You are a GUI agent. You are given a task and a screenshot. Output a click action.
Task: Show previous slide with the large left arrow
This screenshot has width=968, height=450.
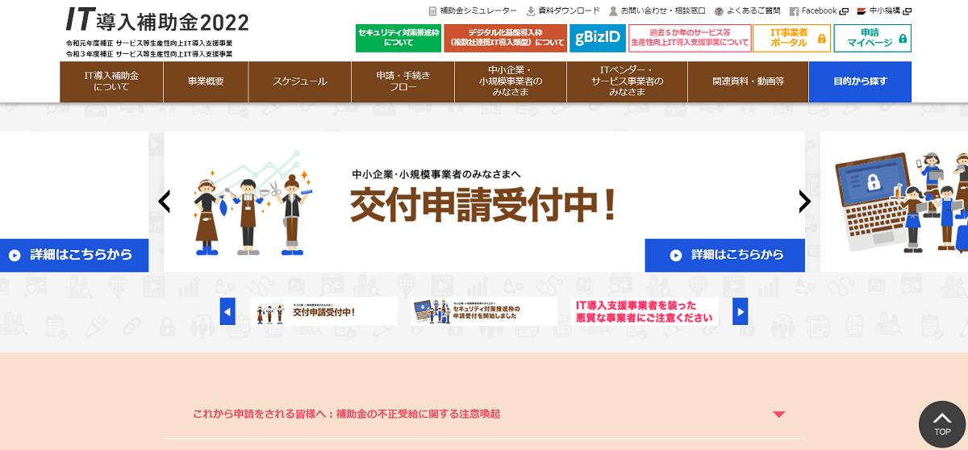165,202
